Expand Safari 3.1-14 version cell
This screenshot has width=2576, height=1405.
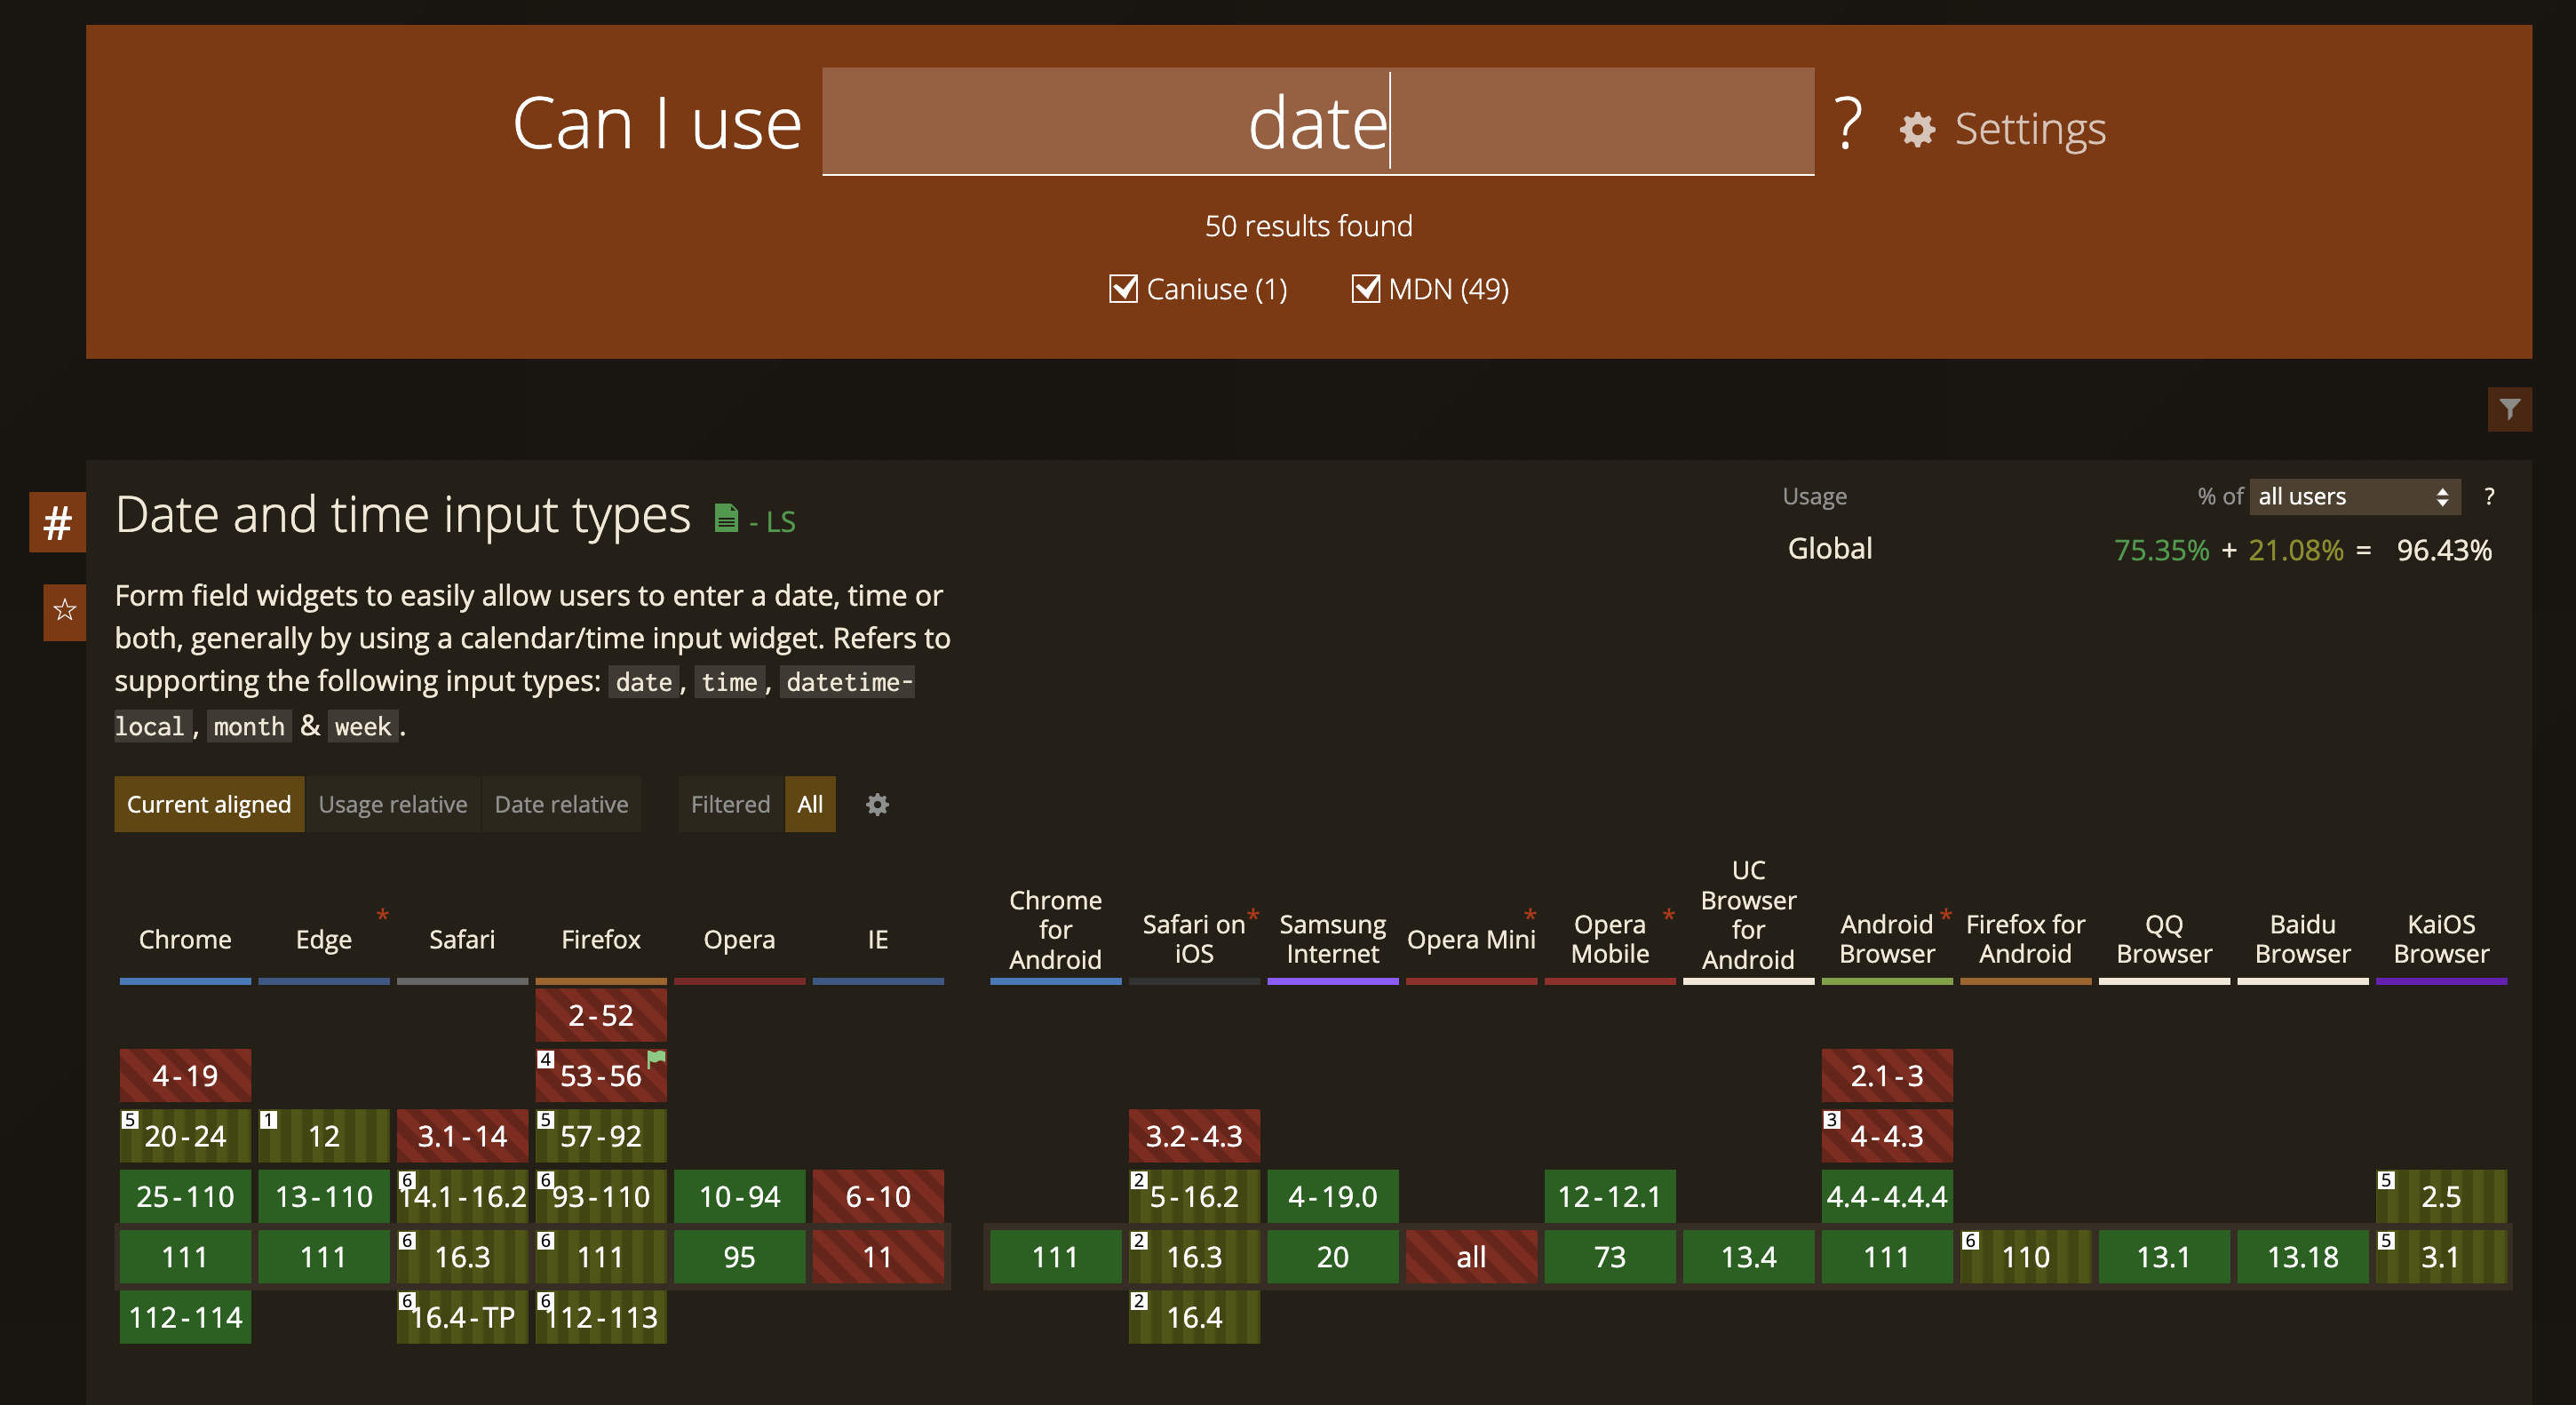462,1136
